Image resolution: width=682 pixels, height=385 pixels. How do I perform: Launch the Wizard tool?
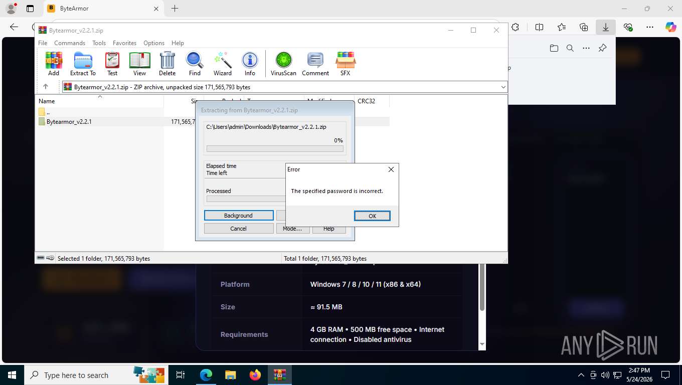(223, 64)
